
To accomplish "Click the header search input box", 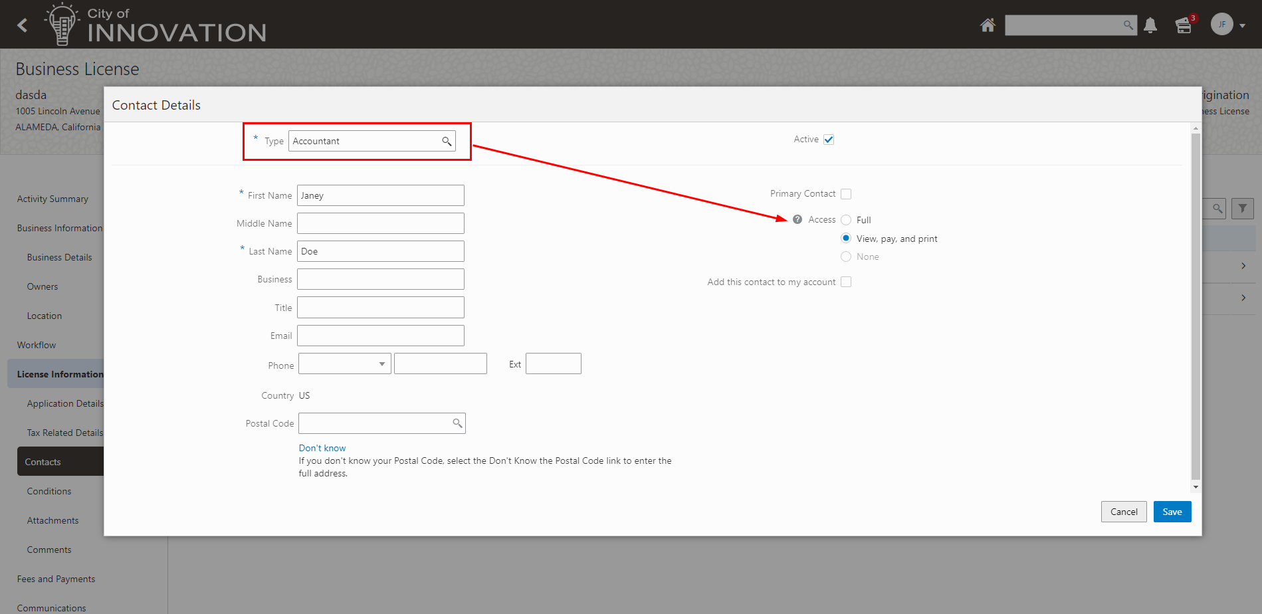I will pos(1071,25).
